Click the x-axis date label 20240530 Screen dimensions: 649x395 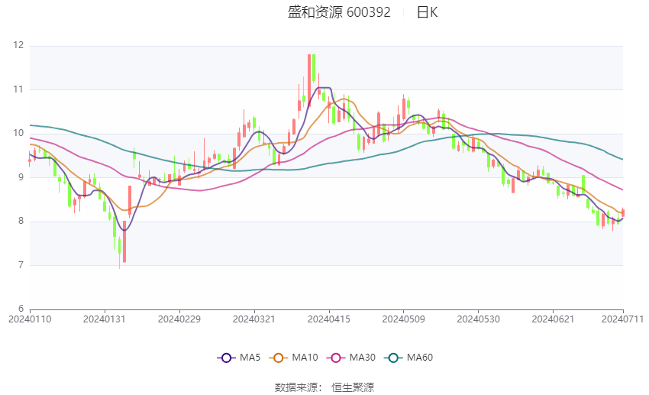point(478,319)
